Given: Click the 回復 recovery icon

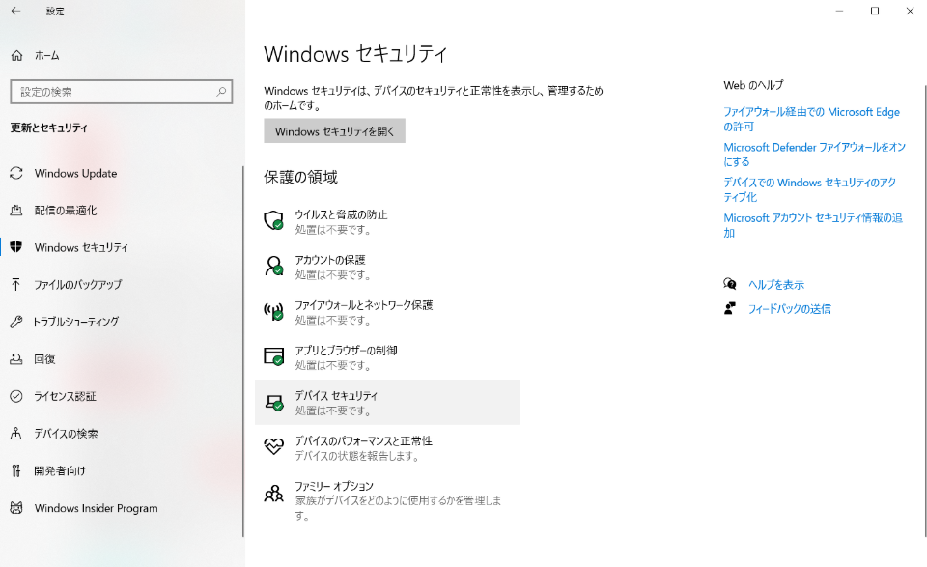Looking at the screenshot, I should click(x=16, y=359).
